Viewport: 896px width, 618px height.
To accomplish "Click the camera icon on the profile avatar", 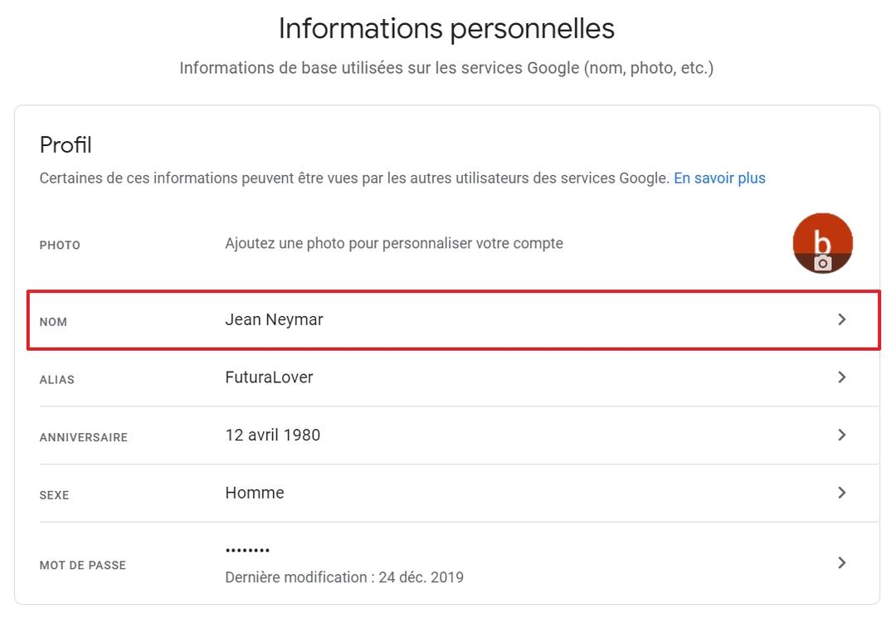I will click(x=822, y=264).
